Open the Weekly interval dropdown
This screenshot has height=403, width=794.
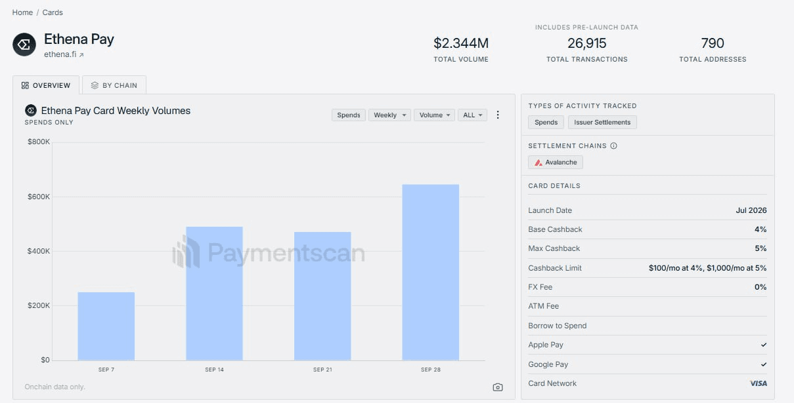point(389,115)
